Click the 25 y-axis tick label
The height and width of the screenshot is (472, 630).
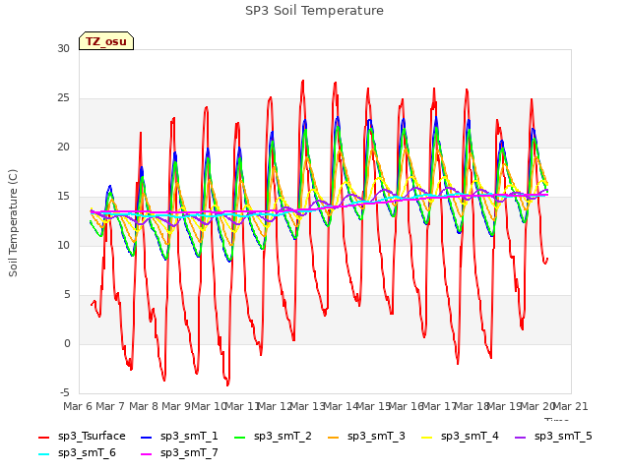coord(63,98)
